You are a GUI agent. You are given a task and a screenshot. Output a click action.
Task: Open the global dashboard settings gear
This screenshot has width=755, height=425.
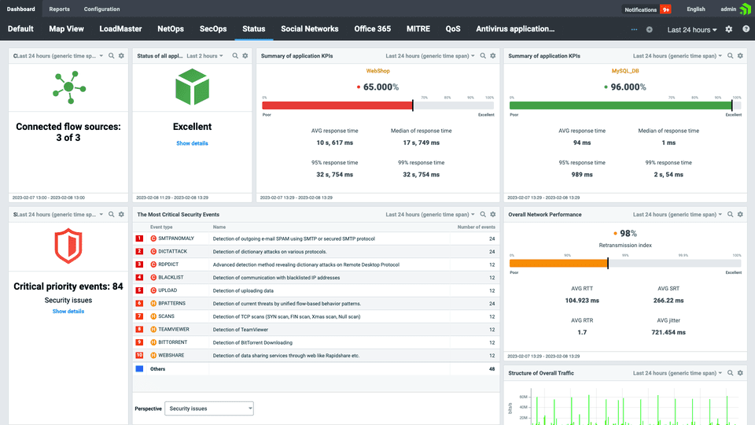click(x=729, y=29)
